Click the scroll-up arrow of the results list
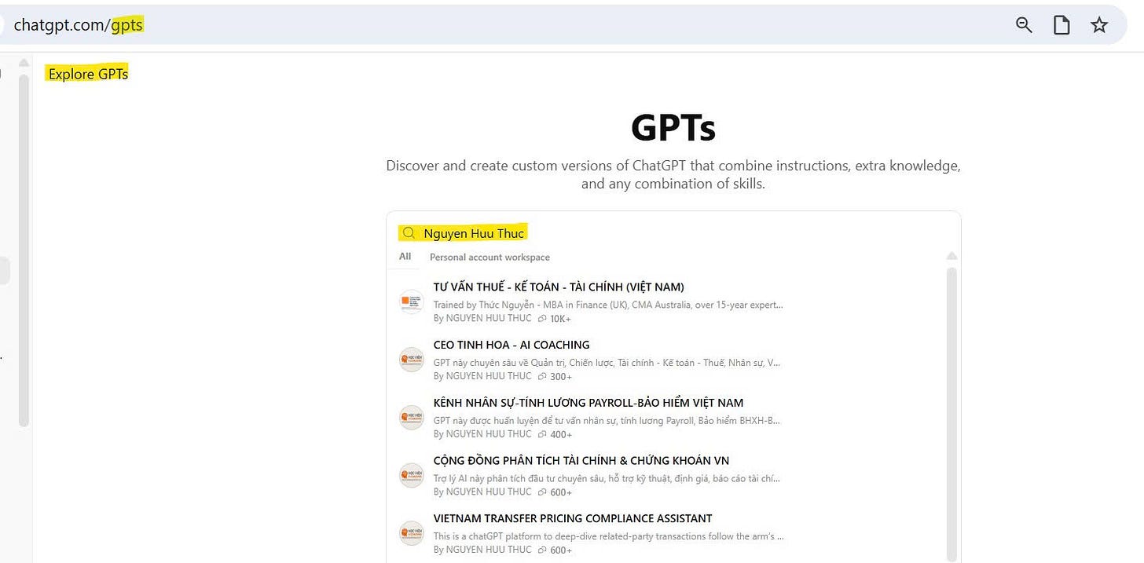This screenshot has width=1144, height=563. 951,256
